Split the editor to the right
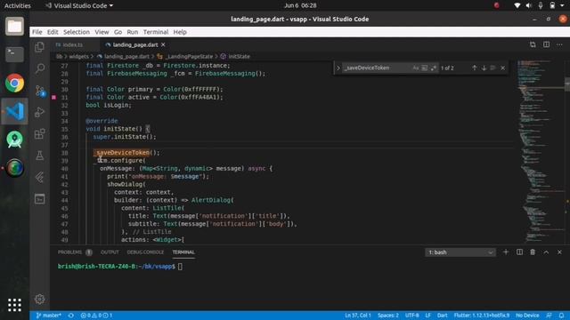This screenshot has width=570, height=320. point(546,44)
